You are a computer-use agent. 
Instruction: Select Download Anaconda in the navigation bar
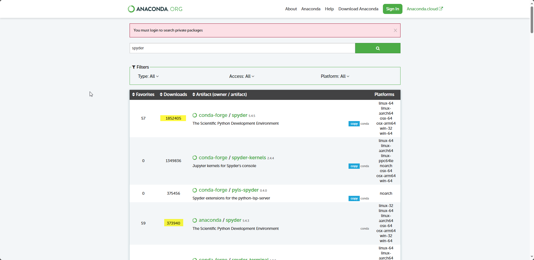coord(358,9)
